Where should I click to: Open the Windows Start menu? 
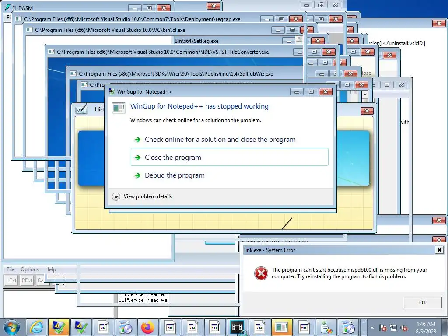point(12,327)
